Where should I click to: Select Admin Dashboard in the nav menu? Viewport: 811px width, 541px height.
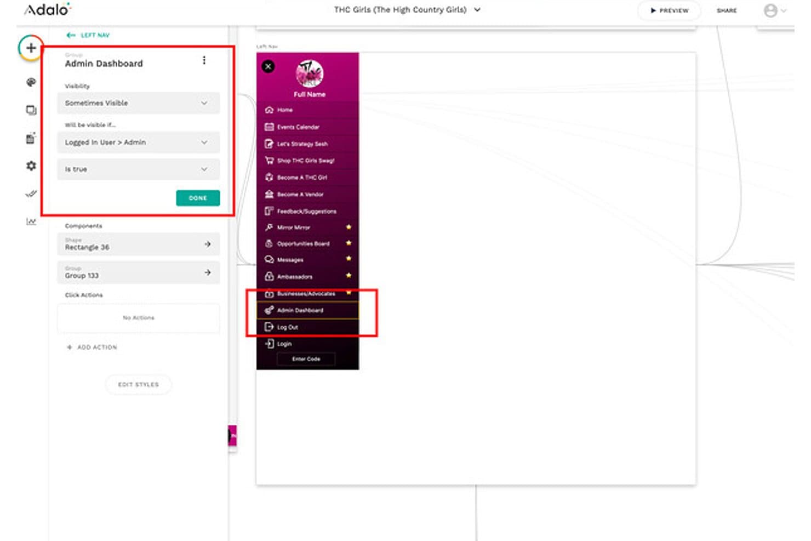point(307,310)
